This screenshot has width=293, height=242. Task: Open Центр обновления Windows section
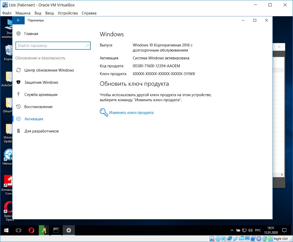coord(49,70)
